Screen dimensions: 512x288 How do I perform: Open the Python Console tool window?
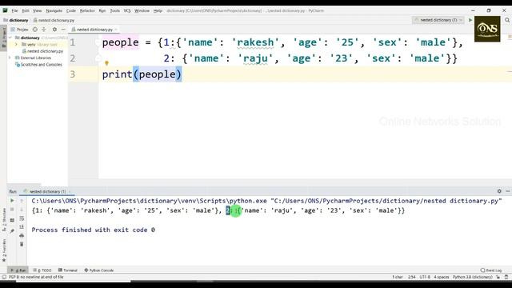click(x=99, y=270)
